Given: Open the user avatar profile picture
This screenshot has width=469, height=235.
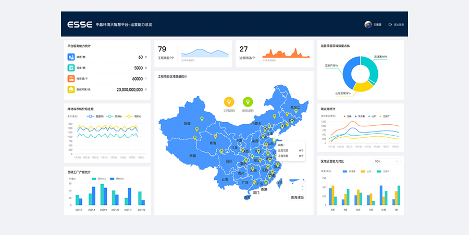Looking at the screenshot, I should (368, 24).
